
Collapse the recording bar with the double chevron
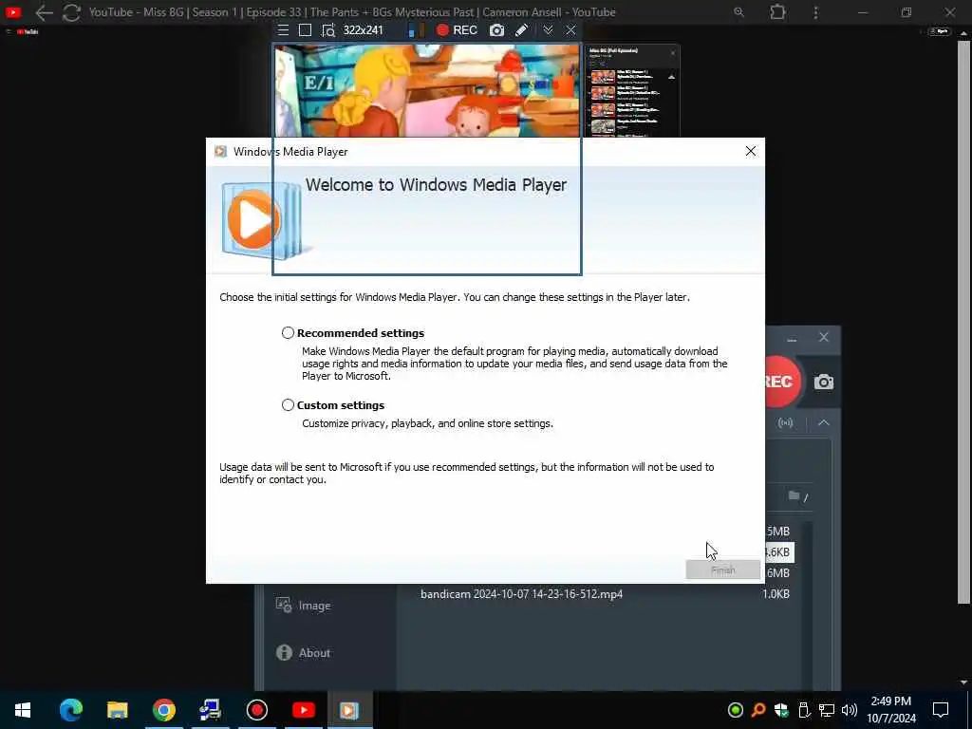tap(548, 30)
